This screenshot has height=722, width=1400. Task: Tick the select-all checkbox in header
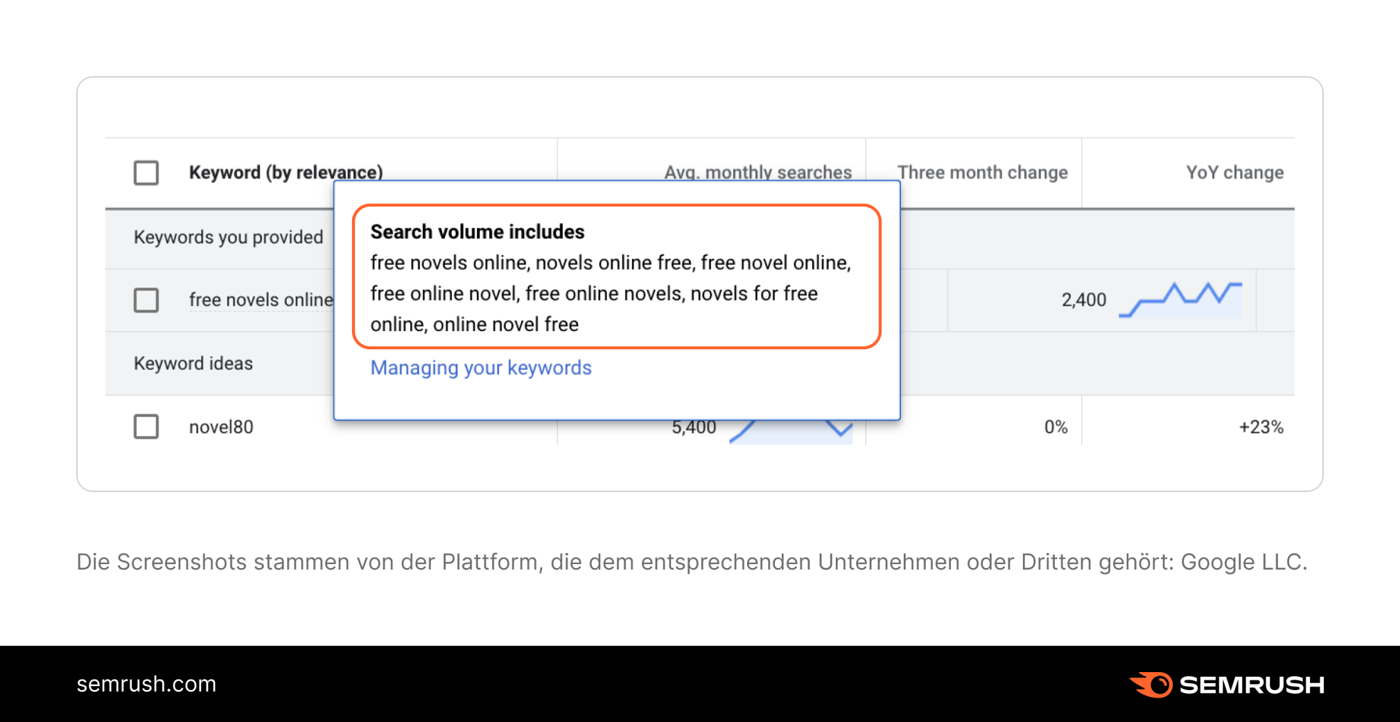[146, 173]
